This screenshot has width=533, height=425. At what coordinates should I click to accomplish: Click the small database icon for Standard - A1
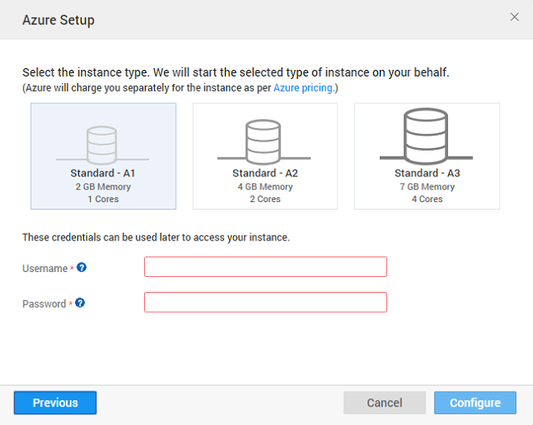pos(102,143)
